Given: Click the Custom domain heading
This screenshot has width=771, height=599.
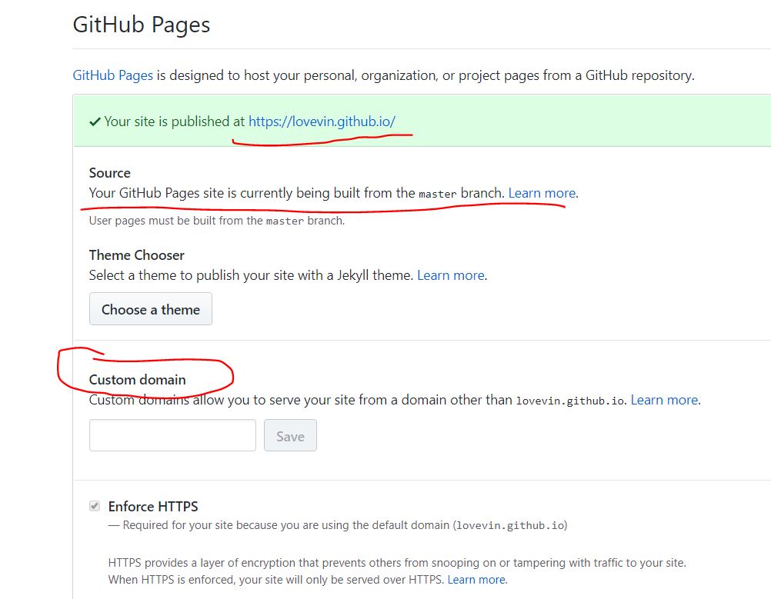Looking at the screenshot, I should pos(137,380).
